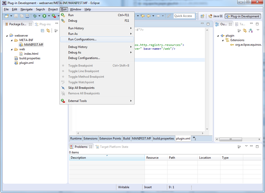This screenshot has height=193, width=265.
Task: Open the Window menu
Action: coord(76,9)
